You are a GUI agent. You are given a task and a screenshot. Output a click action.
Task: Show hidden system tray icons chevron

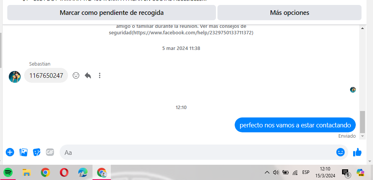[267, 172]
